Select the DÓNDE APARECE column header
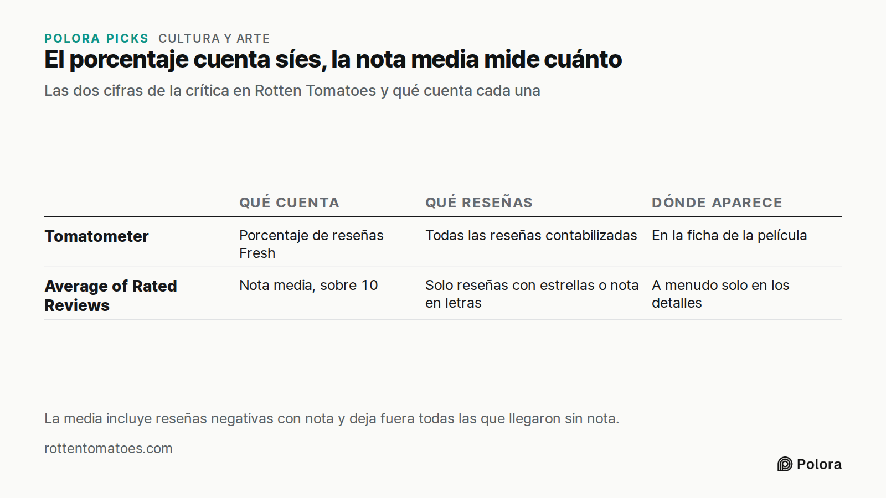886x498 pixels. click(717, 203)
